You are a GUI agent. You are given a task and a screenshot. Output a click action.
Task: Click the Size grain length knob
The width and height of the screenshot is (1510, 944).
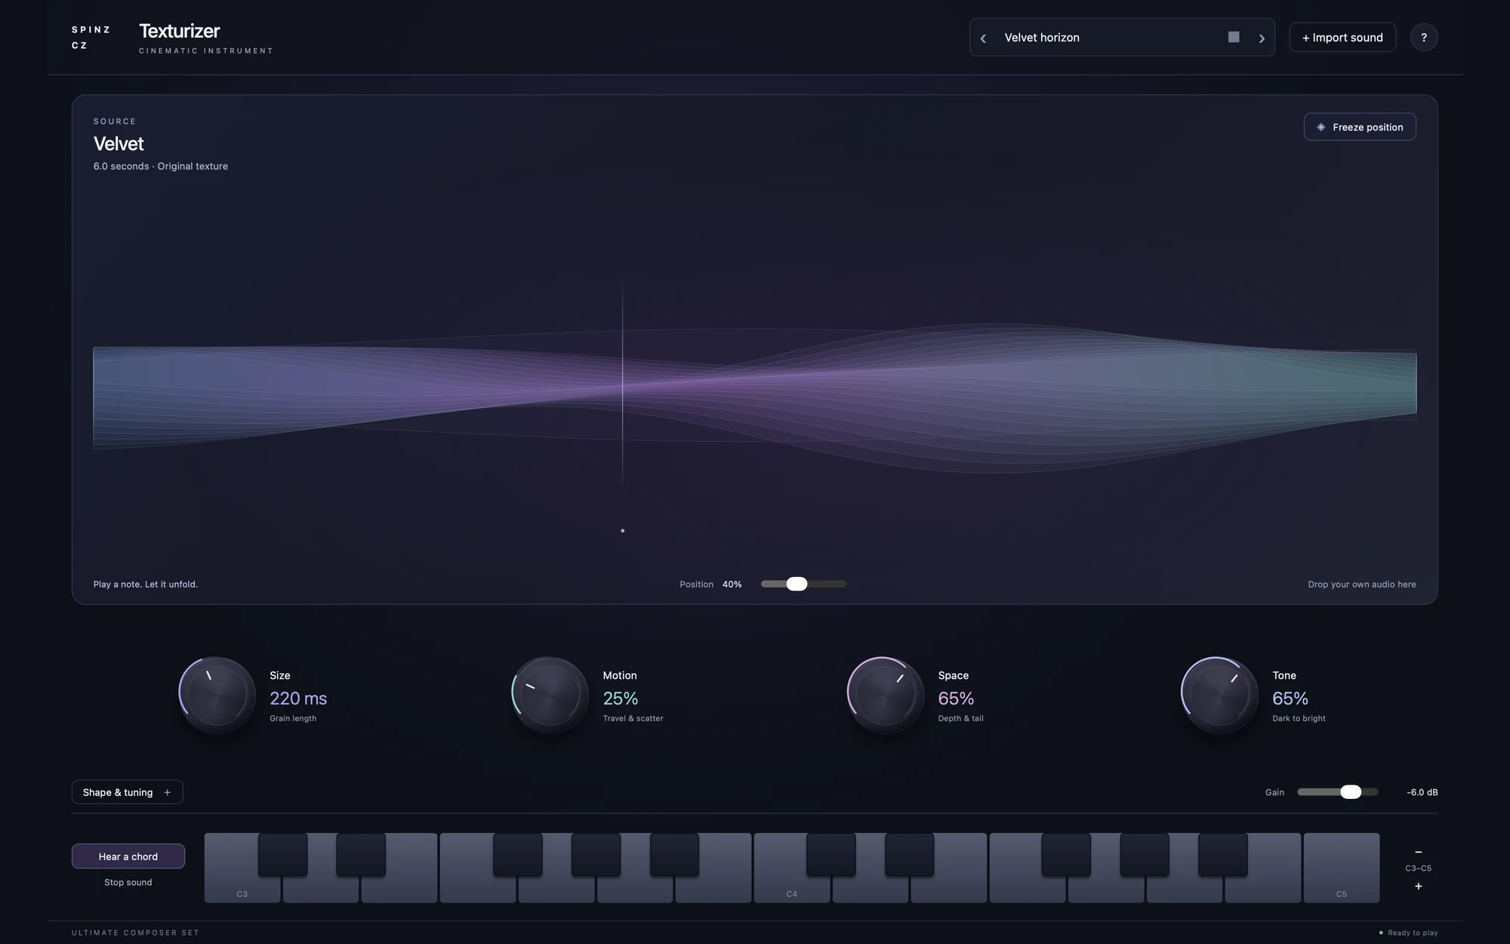tap(217, 694)
